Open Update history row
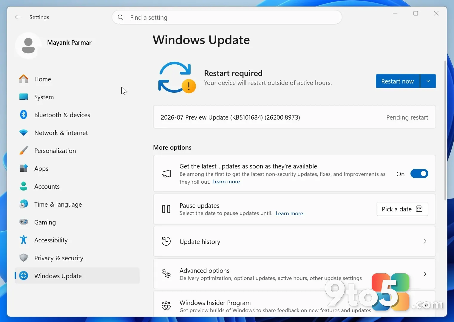Screen dimensions: 454x322 click(294, 241)
